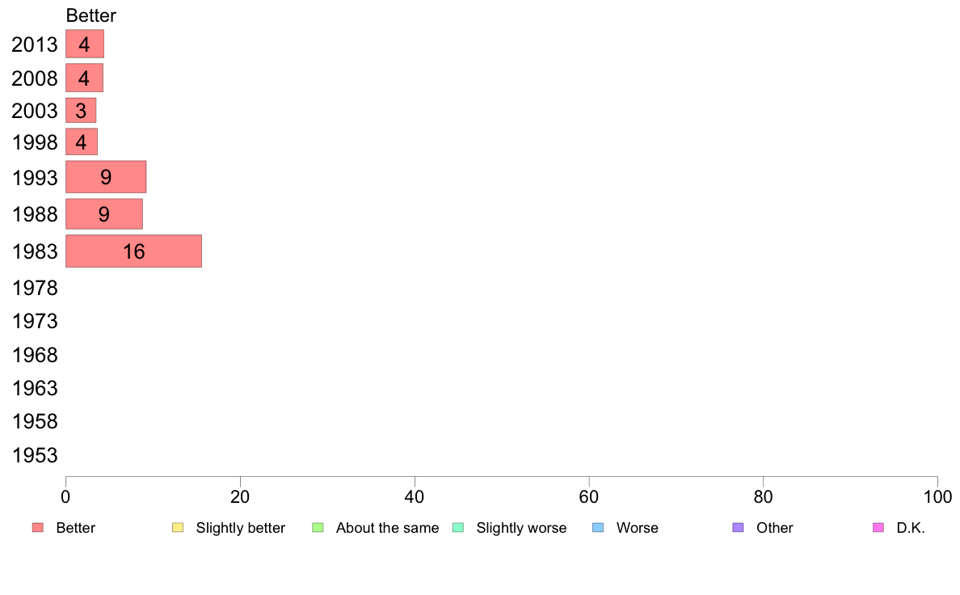This screenshot has width=960, height=595.
Task: Select the 2003 bar showing 3
Action: (x=81, y=111)
